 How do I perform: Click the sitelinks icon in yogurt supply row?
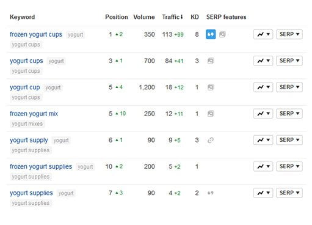pos(211,140)
